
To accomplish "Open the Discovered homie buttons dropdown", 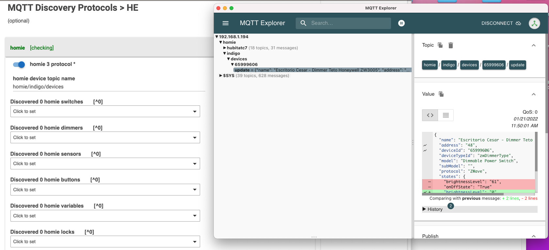I will [x=105, y=190].
